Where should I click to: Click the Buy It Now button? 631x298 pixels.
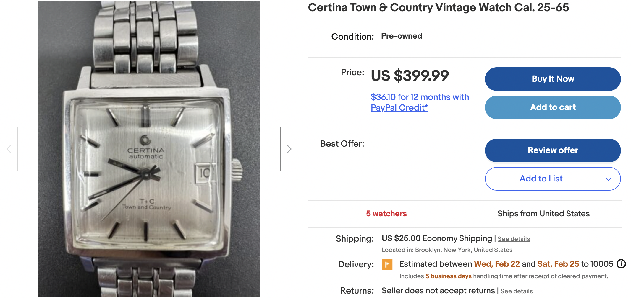(x=553, y=79)
